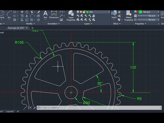
Task: Click the Create Block icon
Action: tap(119, 12)
